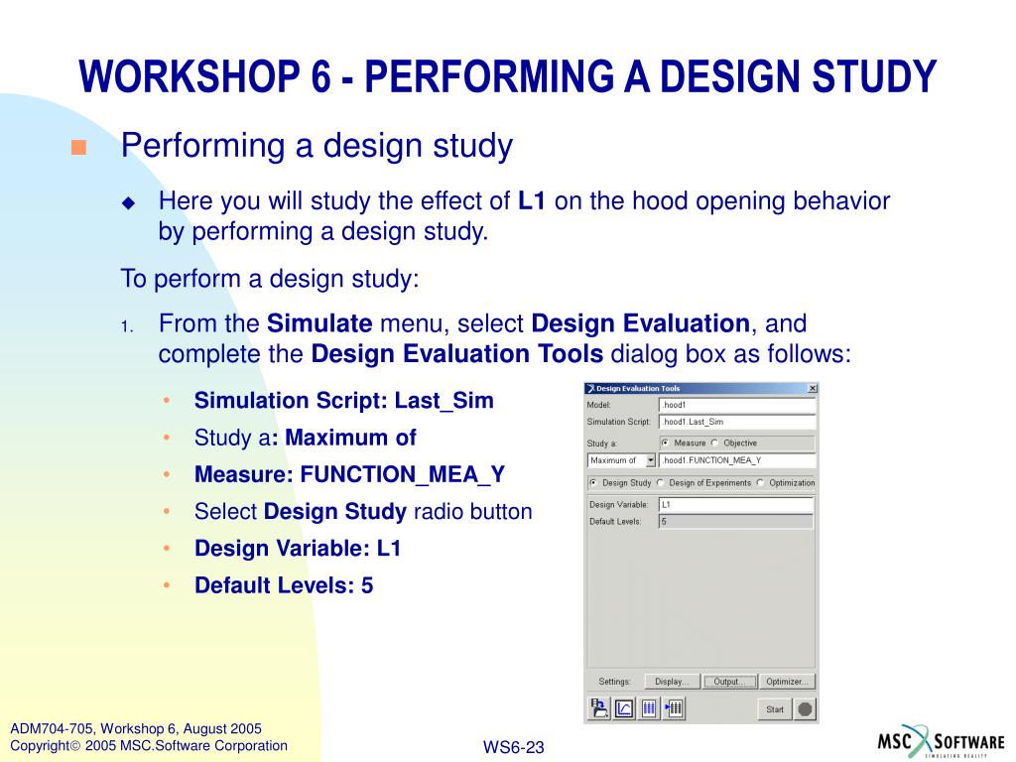This screenshot has width=1016, height=762.
Task: Click the table icon with blue arrow
Action: 674,708
